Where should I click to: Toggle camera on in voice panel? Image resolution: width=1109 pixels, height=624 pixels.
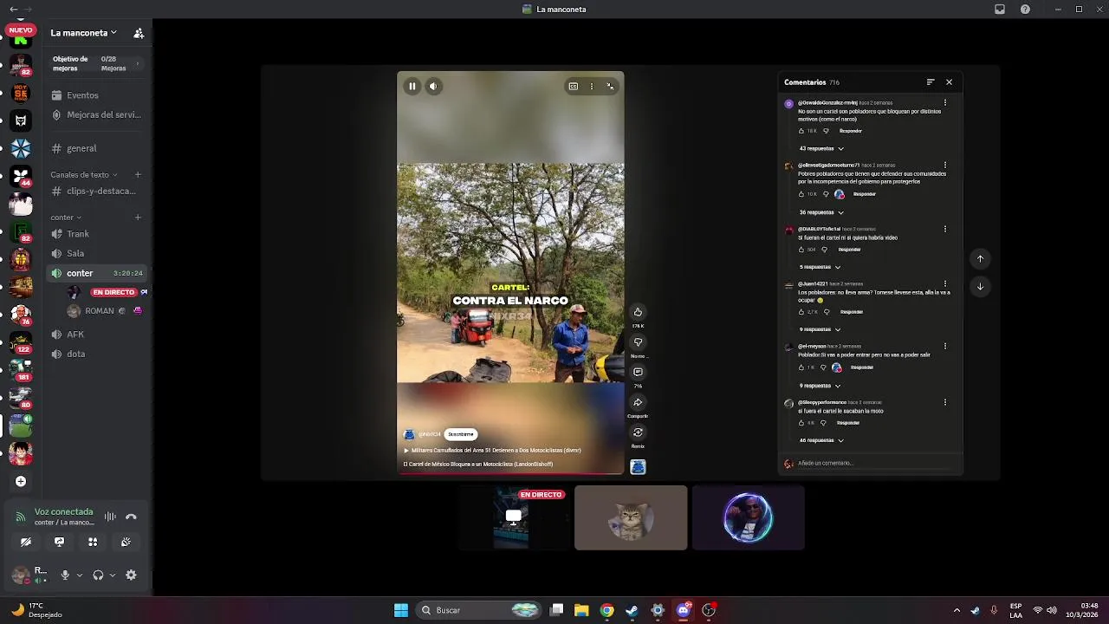pyautogui.click(x=26, y=542)
